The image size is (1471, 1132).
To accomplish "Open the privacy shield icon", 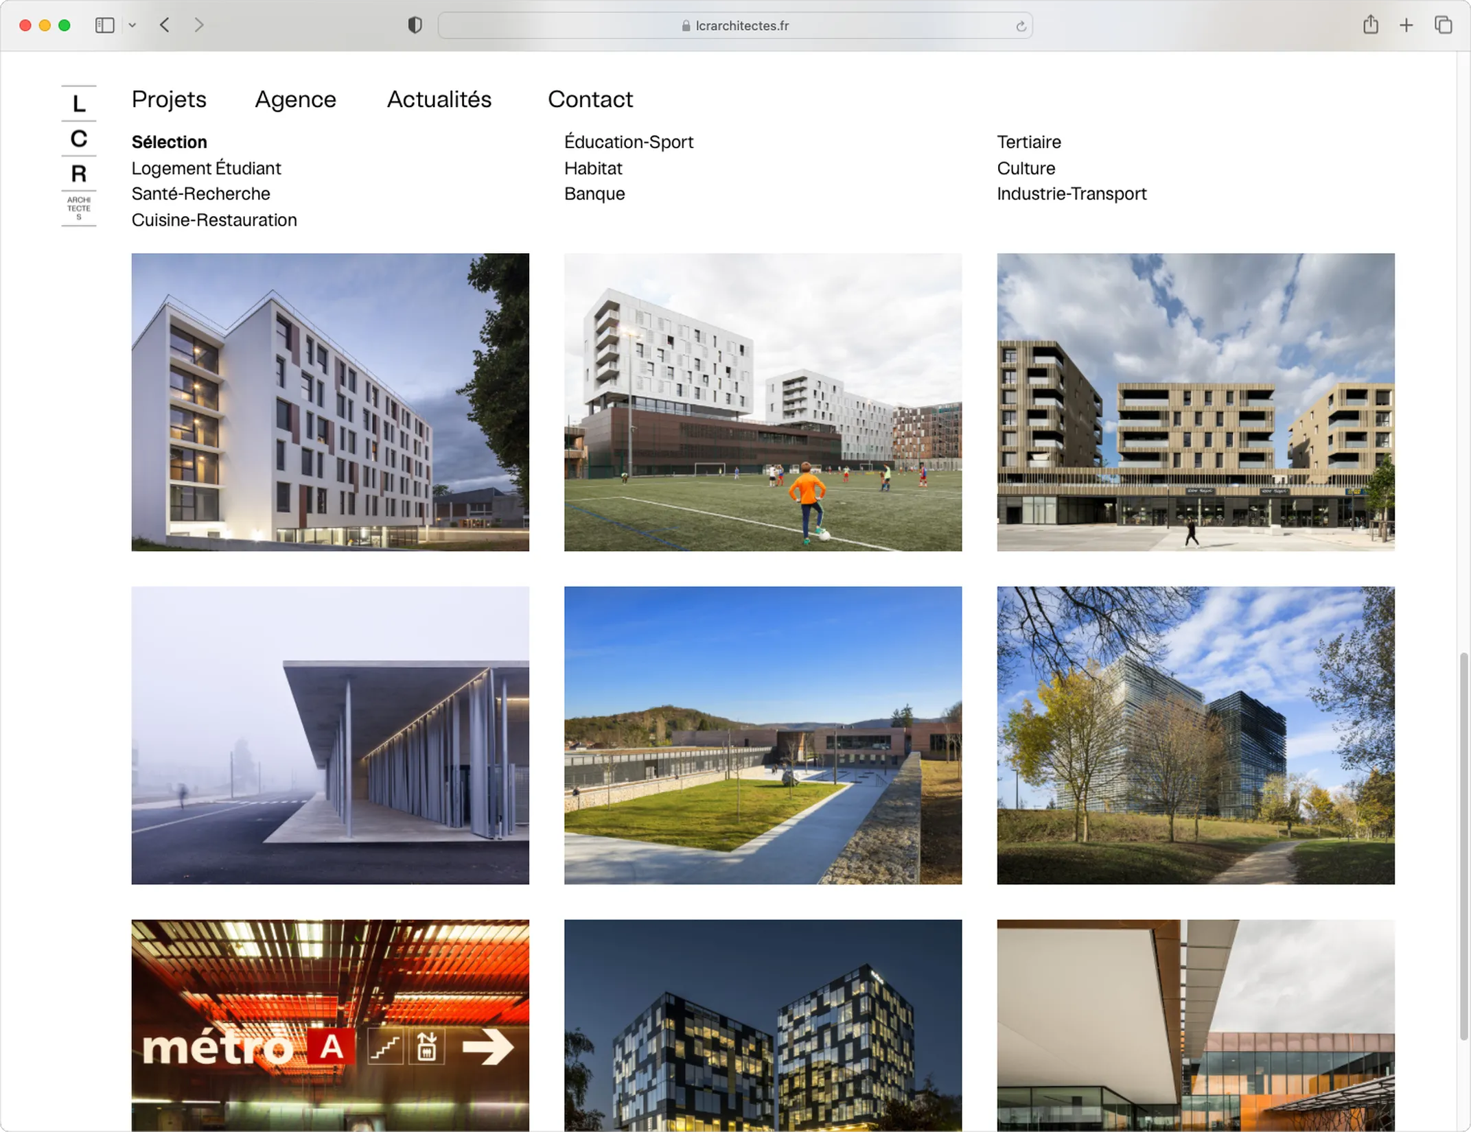I will 415,25.
